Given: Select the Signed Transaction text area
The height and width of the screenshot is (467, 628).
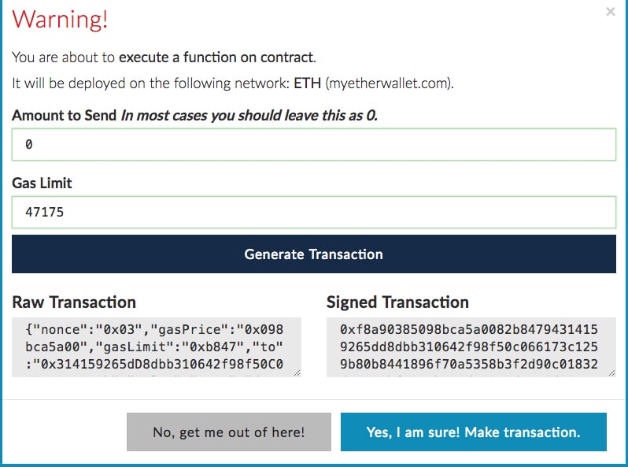Looking at the screenshot, I should [x=471, y=347].
